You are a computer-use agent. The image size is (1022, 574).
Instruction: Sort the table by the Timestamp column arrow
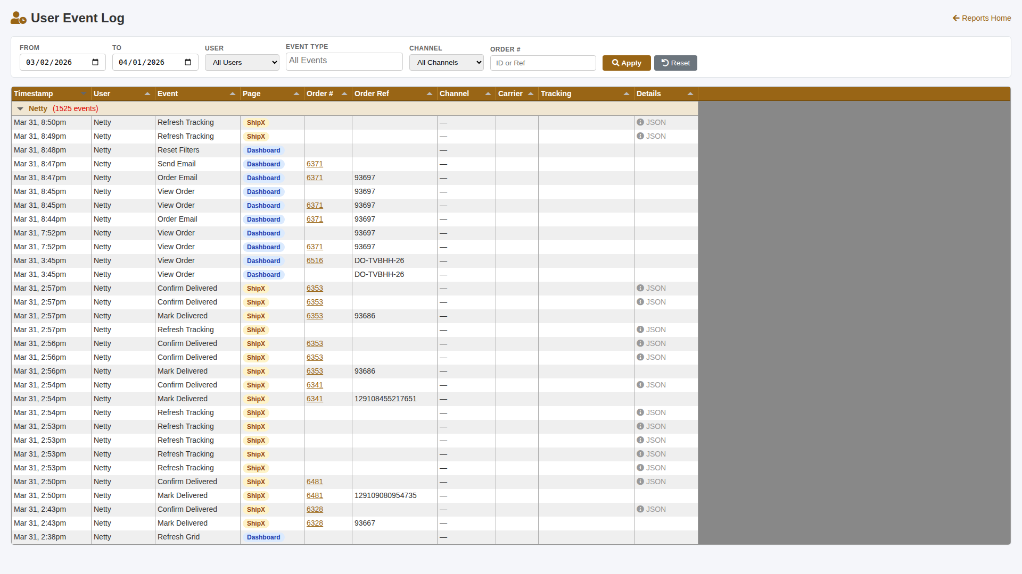(84, 94)
